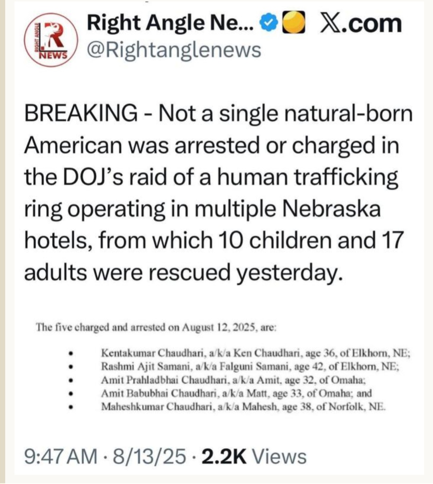Click the X.com logo text

(x=360, y=23)
